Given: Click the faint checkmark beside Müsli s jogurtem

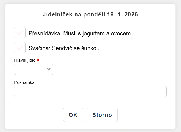Looking at the screenshot, I should [20, 33].
